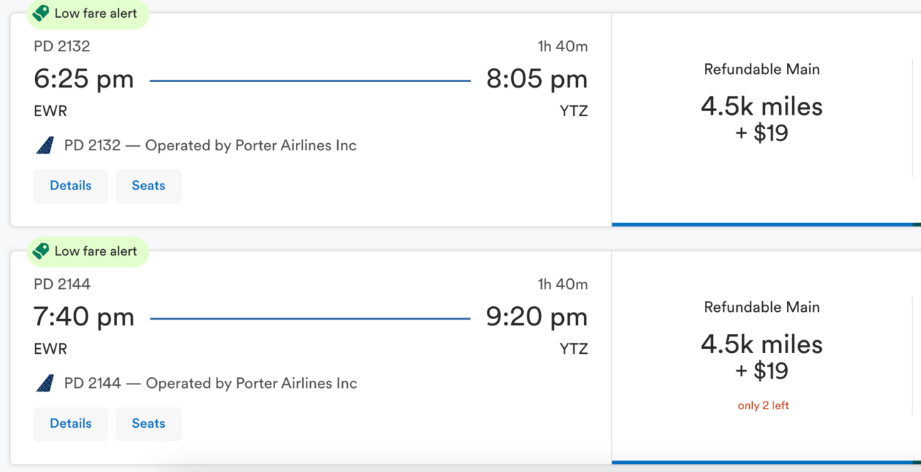Click the only 2 left notice
Screen dimensions: 921x472
[763, 405]
